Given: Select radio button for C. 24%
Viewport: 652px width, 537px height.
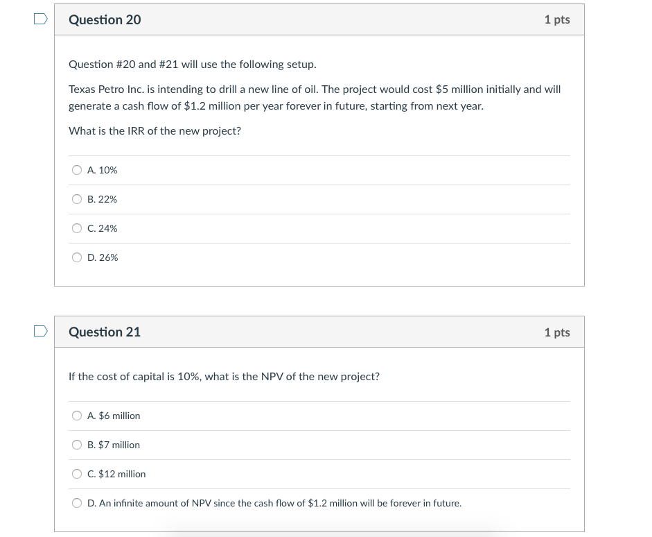Looking at the screenshot, I should pyautogui.click(x=77, y=228).
